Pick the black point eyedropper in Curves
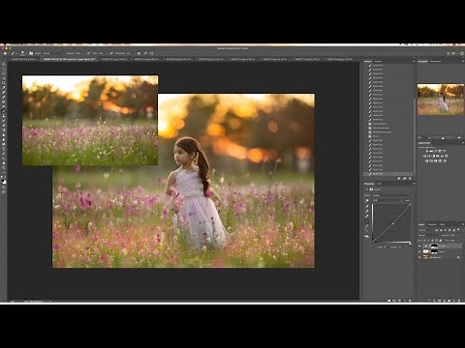 [x=367, y=207]
